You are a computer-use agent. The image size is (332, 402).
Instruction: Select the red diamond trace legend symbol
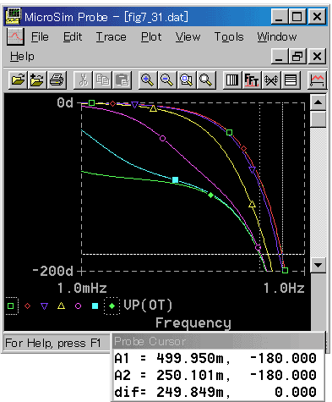27,306
